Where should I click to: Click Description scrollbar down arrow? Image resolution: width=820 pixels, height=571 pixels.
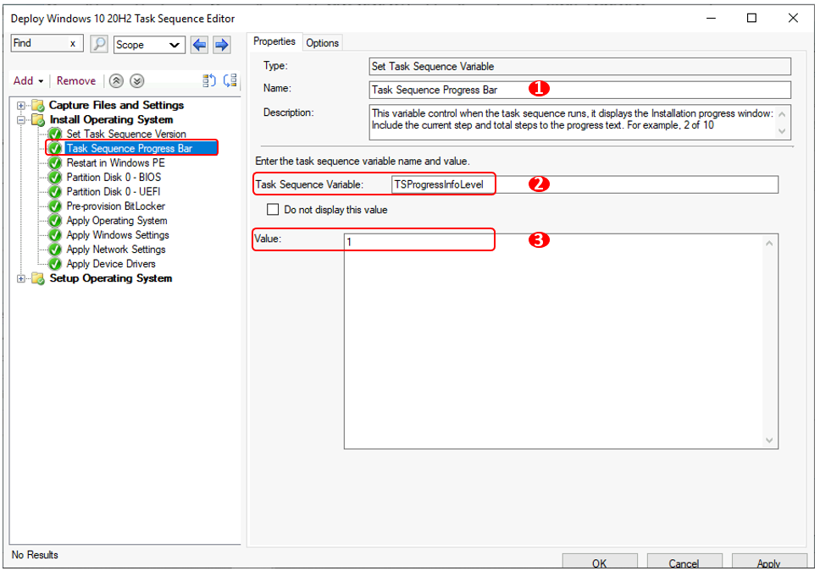tap(782, 131)
